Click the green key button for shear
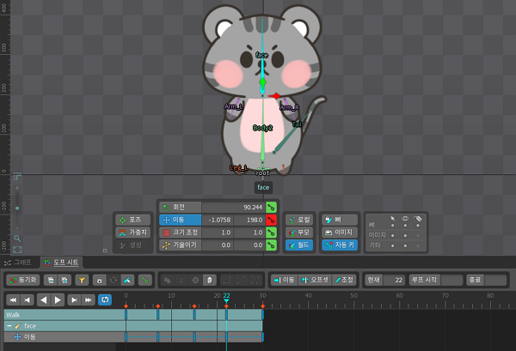This screenshot has width=516, height=351. [x=271, y=245]
